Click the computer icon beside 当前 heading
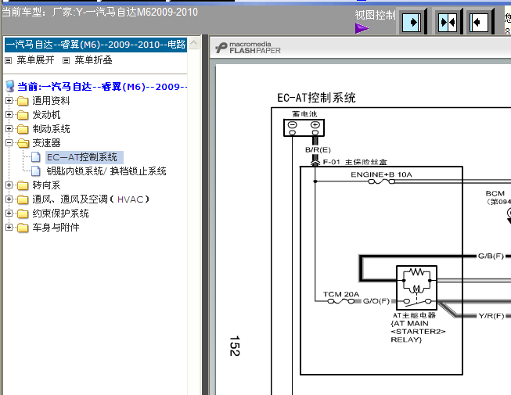Screen dimensions: 511x395 pos(10,86)
